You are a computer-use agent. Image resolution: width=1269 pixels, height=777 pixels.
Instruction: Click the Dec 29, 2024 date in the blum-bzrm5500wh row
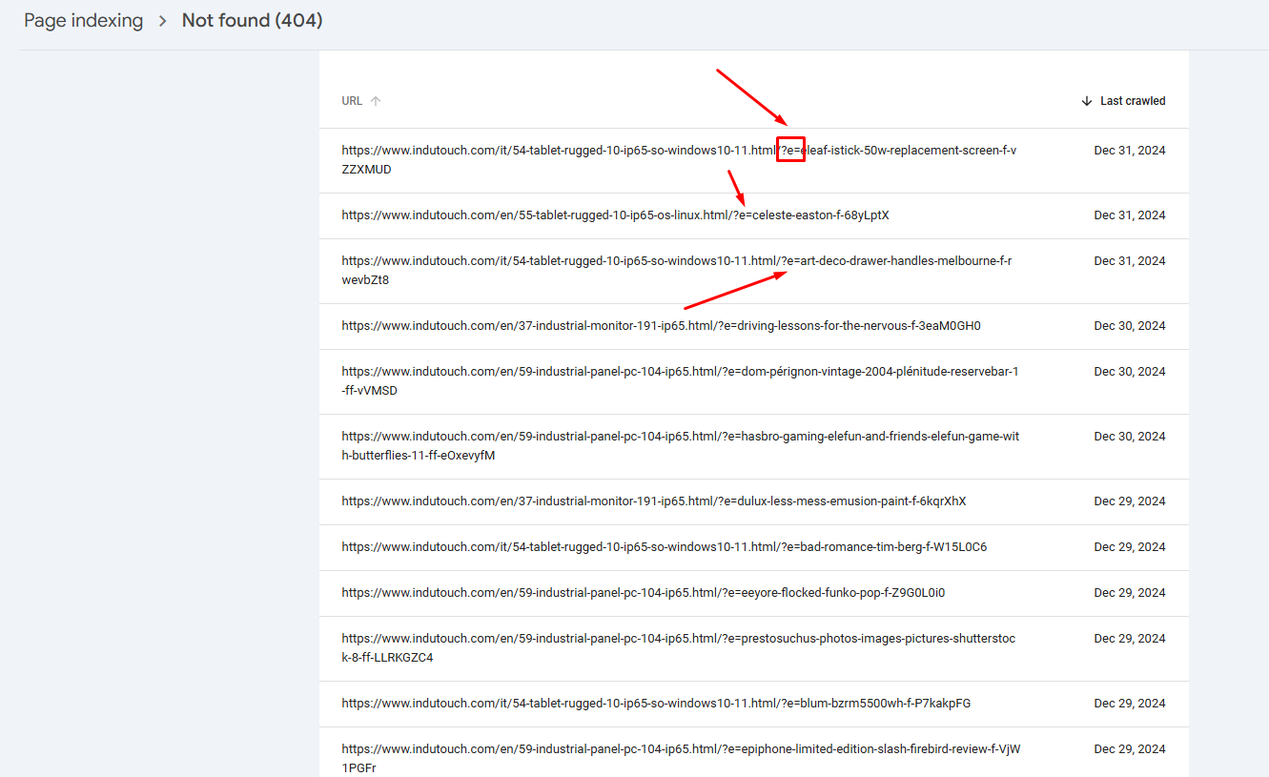(x=1130, y=704)
